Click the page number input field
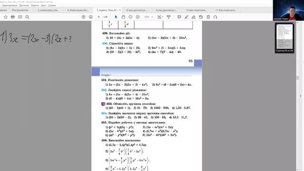Screen dimensions: 304x171 point(99,17)
